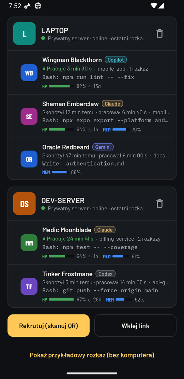Tap 'Write: authentication.md' command line

(83, 164)
